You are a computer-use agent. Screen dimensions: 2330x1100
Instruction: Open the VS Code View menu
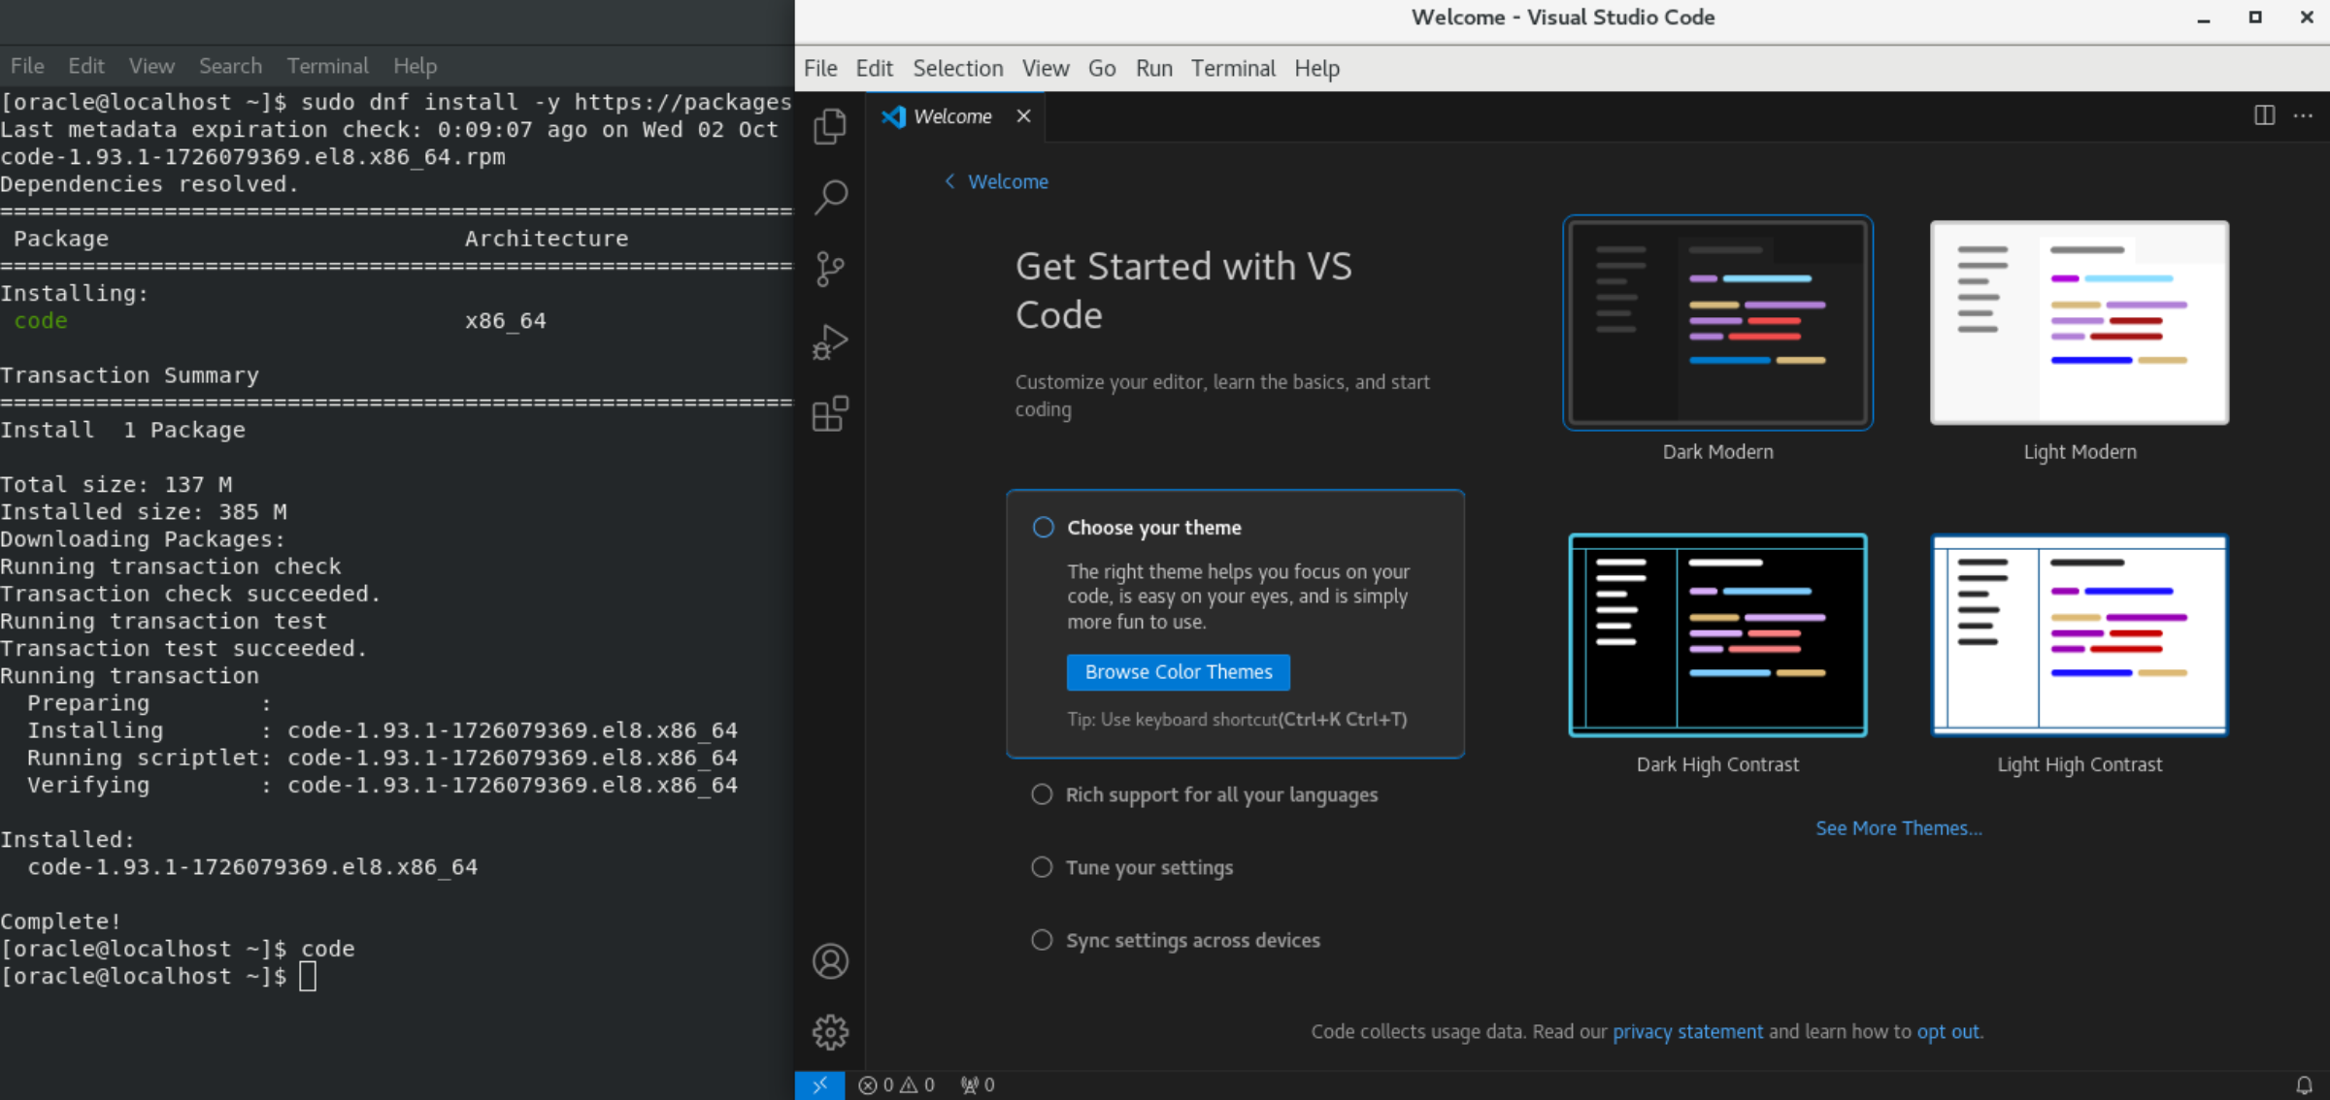click(1045, 68)
